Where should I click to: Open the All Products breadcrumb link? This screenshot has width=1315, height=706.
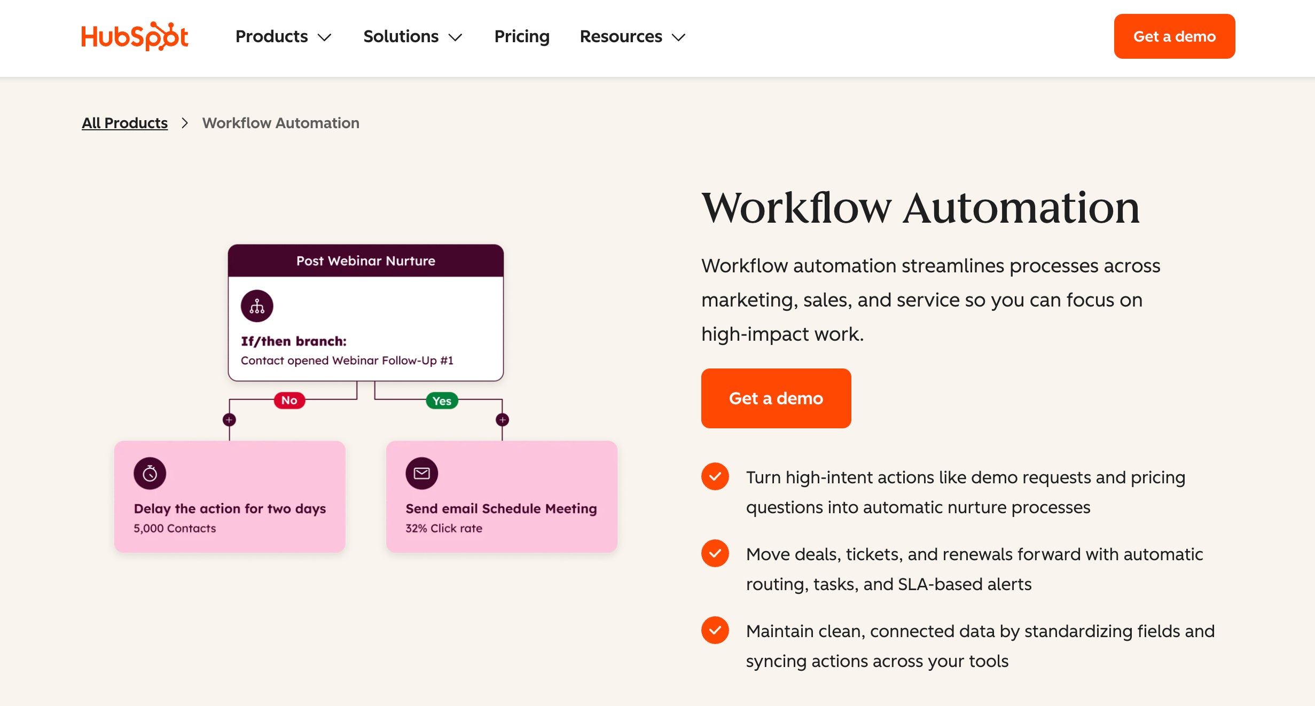point(124,123)
